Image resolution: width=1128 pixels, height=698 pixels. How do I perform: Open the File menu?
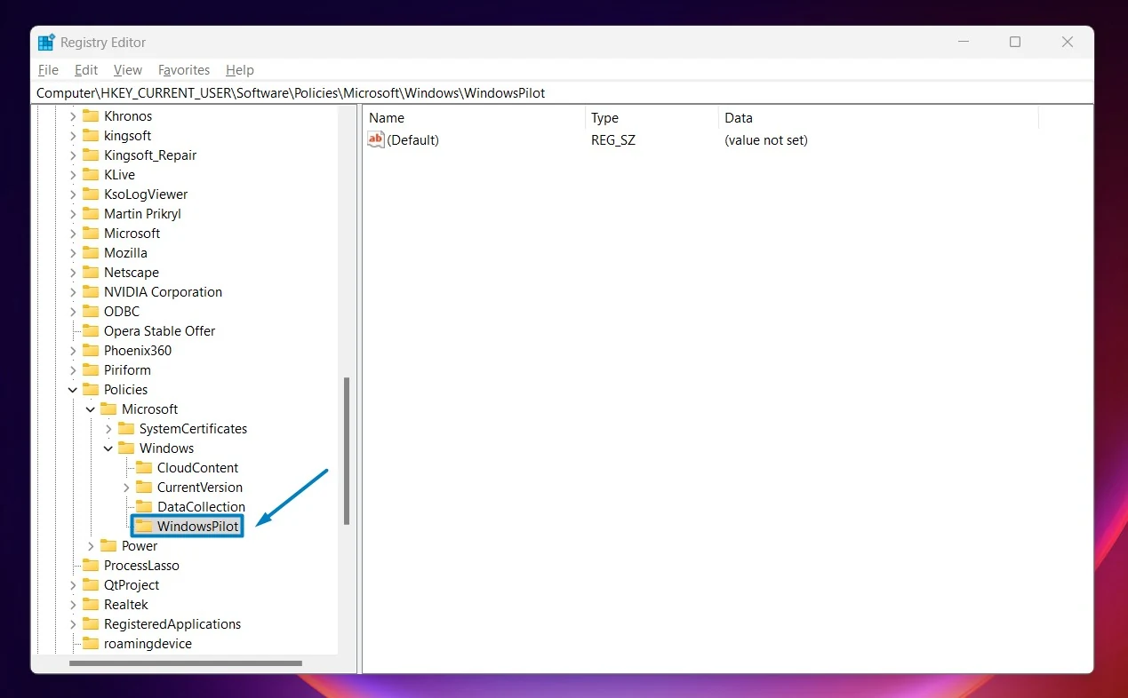pos(48,70)
